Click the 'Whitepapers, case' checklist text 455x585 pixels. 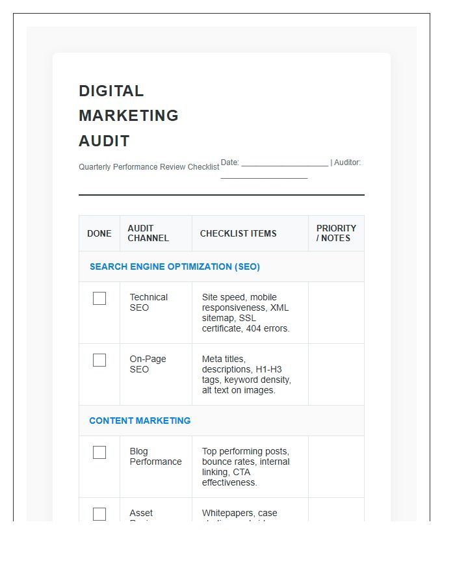coord(239,513)
